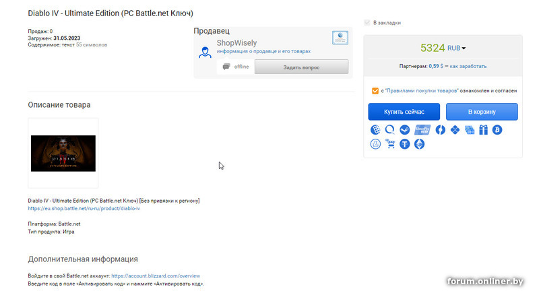Open the Diablo IV Ultimate Edition thumbnail
This screenshot has height=297, width=539.
[63, 154]
